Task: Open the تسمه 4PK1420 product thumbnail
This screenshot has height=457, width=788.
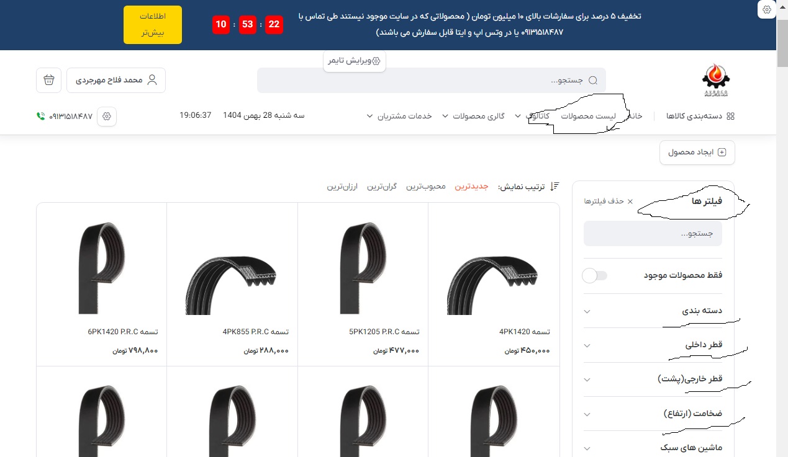Action: click(x=494, y=268)
